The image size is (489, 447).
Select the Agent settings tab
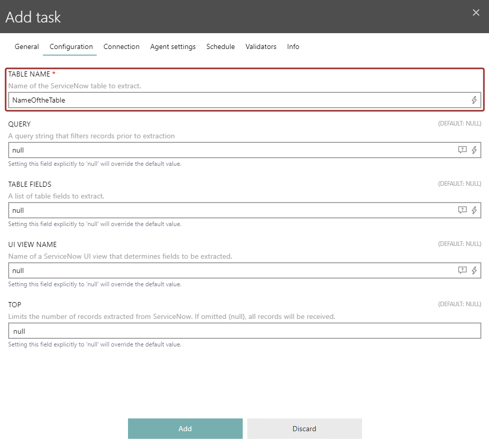pyautogui.click(x=173, y=46)
